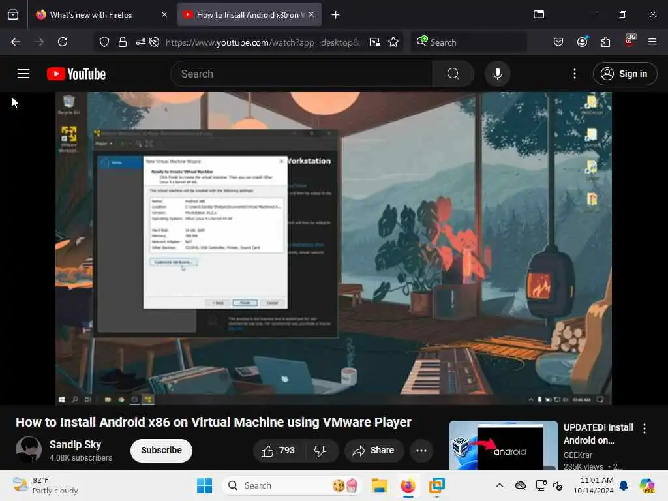Close the YouTube video tab
The width and height of the screenshot is (668, 501).
point(311,15)
